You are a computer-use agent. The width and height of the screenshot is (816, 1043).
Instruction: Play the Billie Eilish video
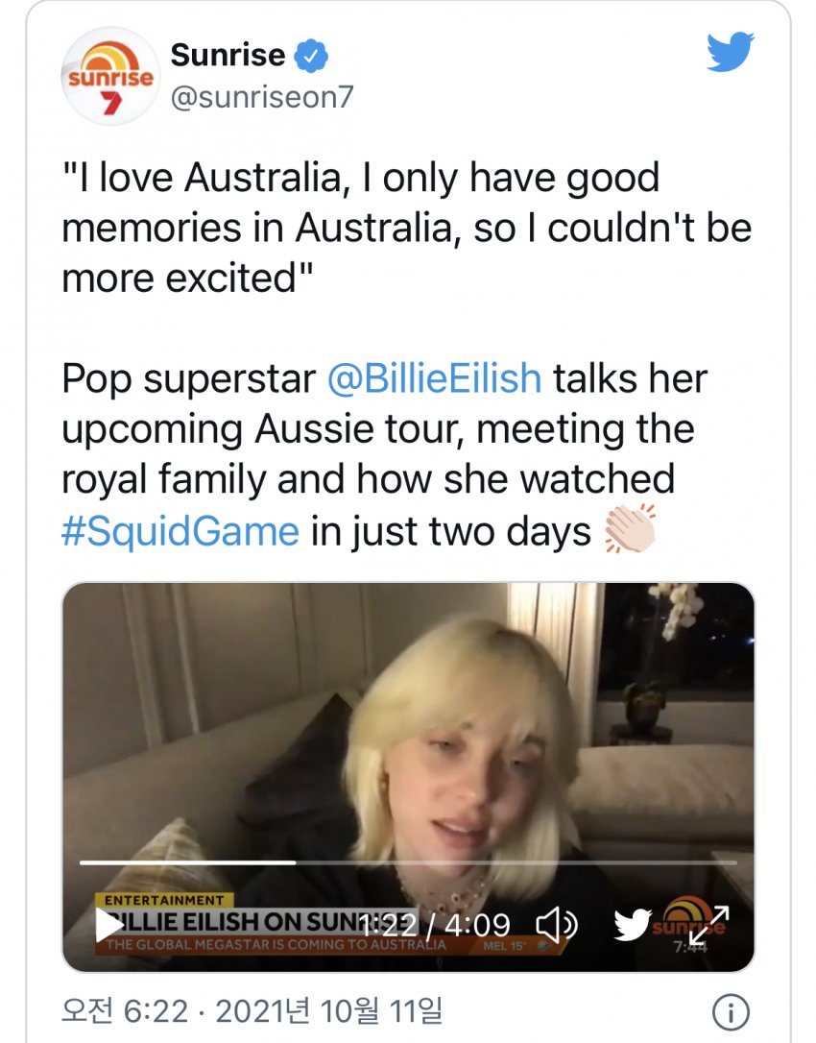(108, 925)
